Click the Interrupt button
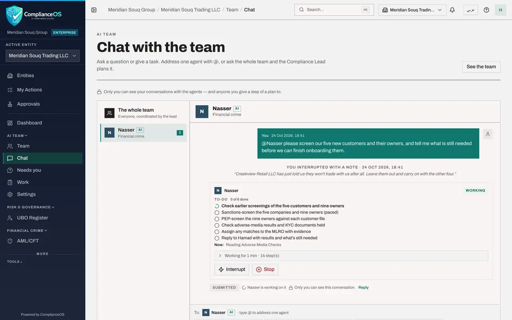Screen dimensions: 512x320 [232, 270]
